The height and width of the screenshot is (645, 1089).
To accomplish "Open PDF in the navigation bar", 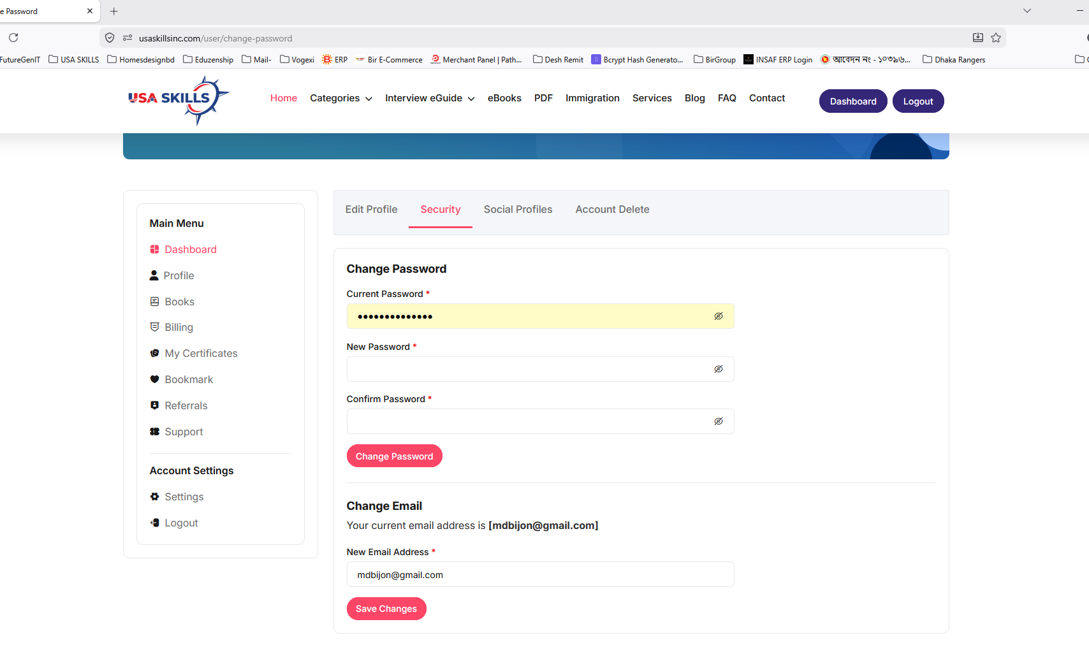I will pyautogui.click(x=543, y=98).
